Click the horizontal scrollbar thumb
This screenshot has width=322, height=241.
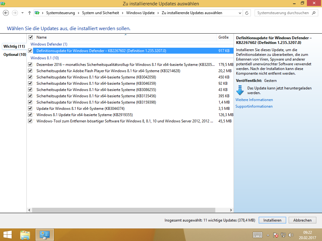(124, 210)
